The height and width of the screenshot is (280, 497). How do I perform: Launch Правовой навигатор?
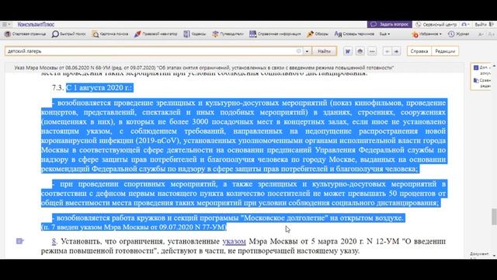coord(155,34)
